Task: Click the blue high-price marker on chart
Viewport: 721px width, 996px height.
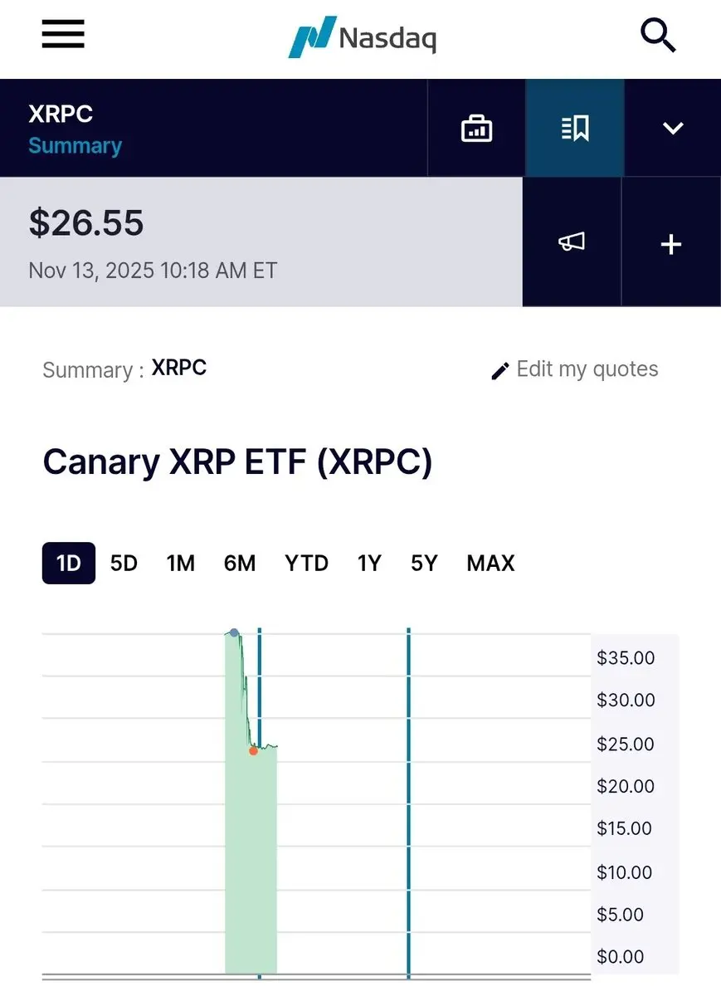Action: tap(234, 633)
